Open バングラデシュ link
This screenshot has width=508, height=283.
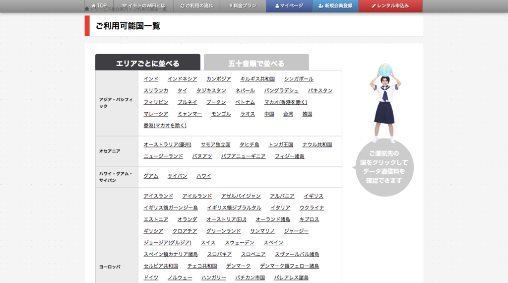tap(281, 90)
